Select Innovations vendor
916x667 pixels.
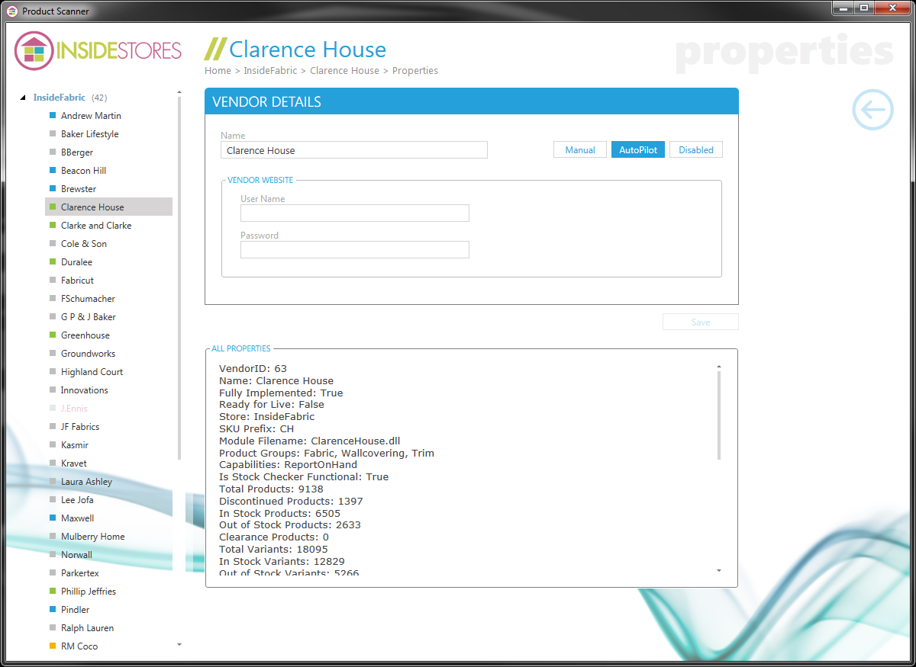(x=85, y=390)
